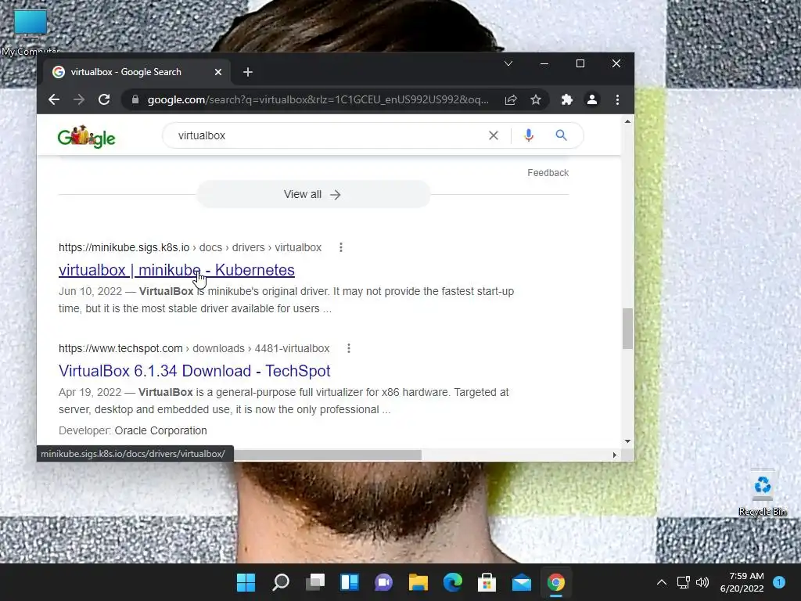Show hidden tray icons chevron
The width and height of the screenshot is (801, 601).
[x=662, y=582]
